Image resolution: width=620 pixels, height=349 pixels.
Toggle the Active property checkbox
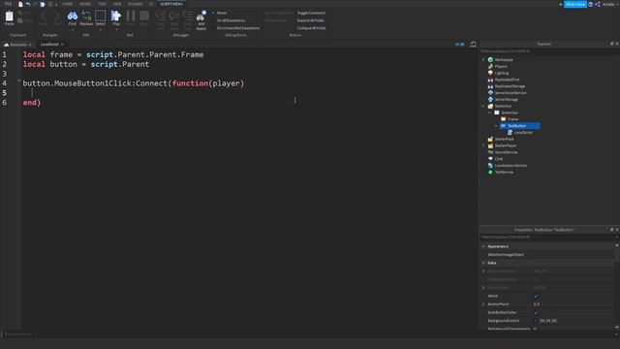[536, 296]
